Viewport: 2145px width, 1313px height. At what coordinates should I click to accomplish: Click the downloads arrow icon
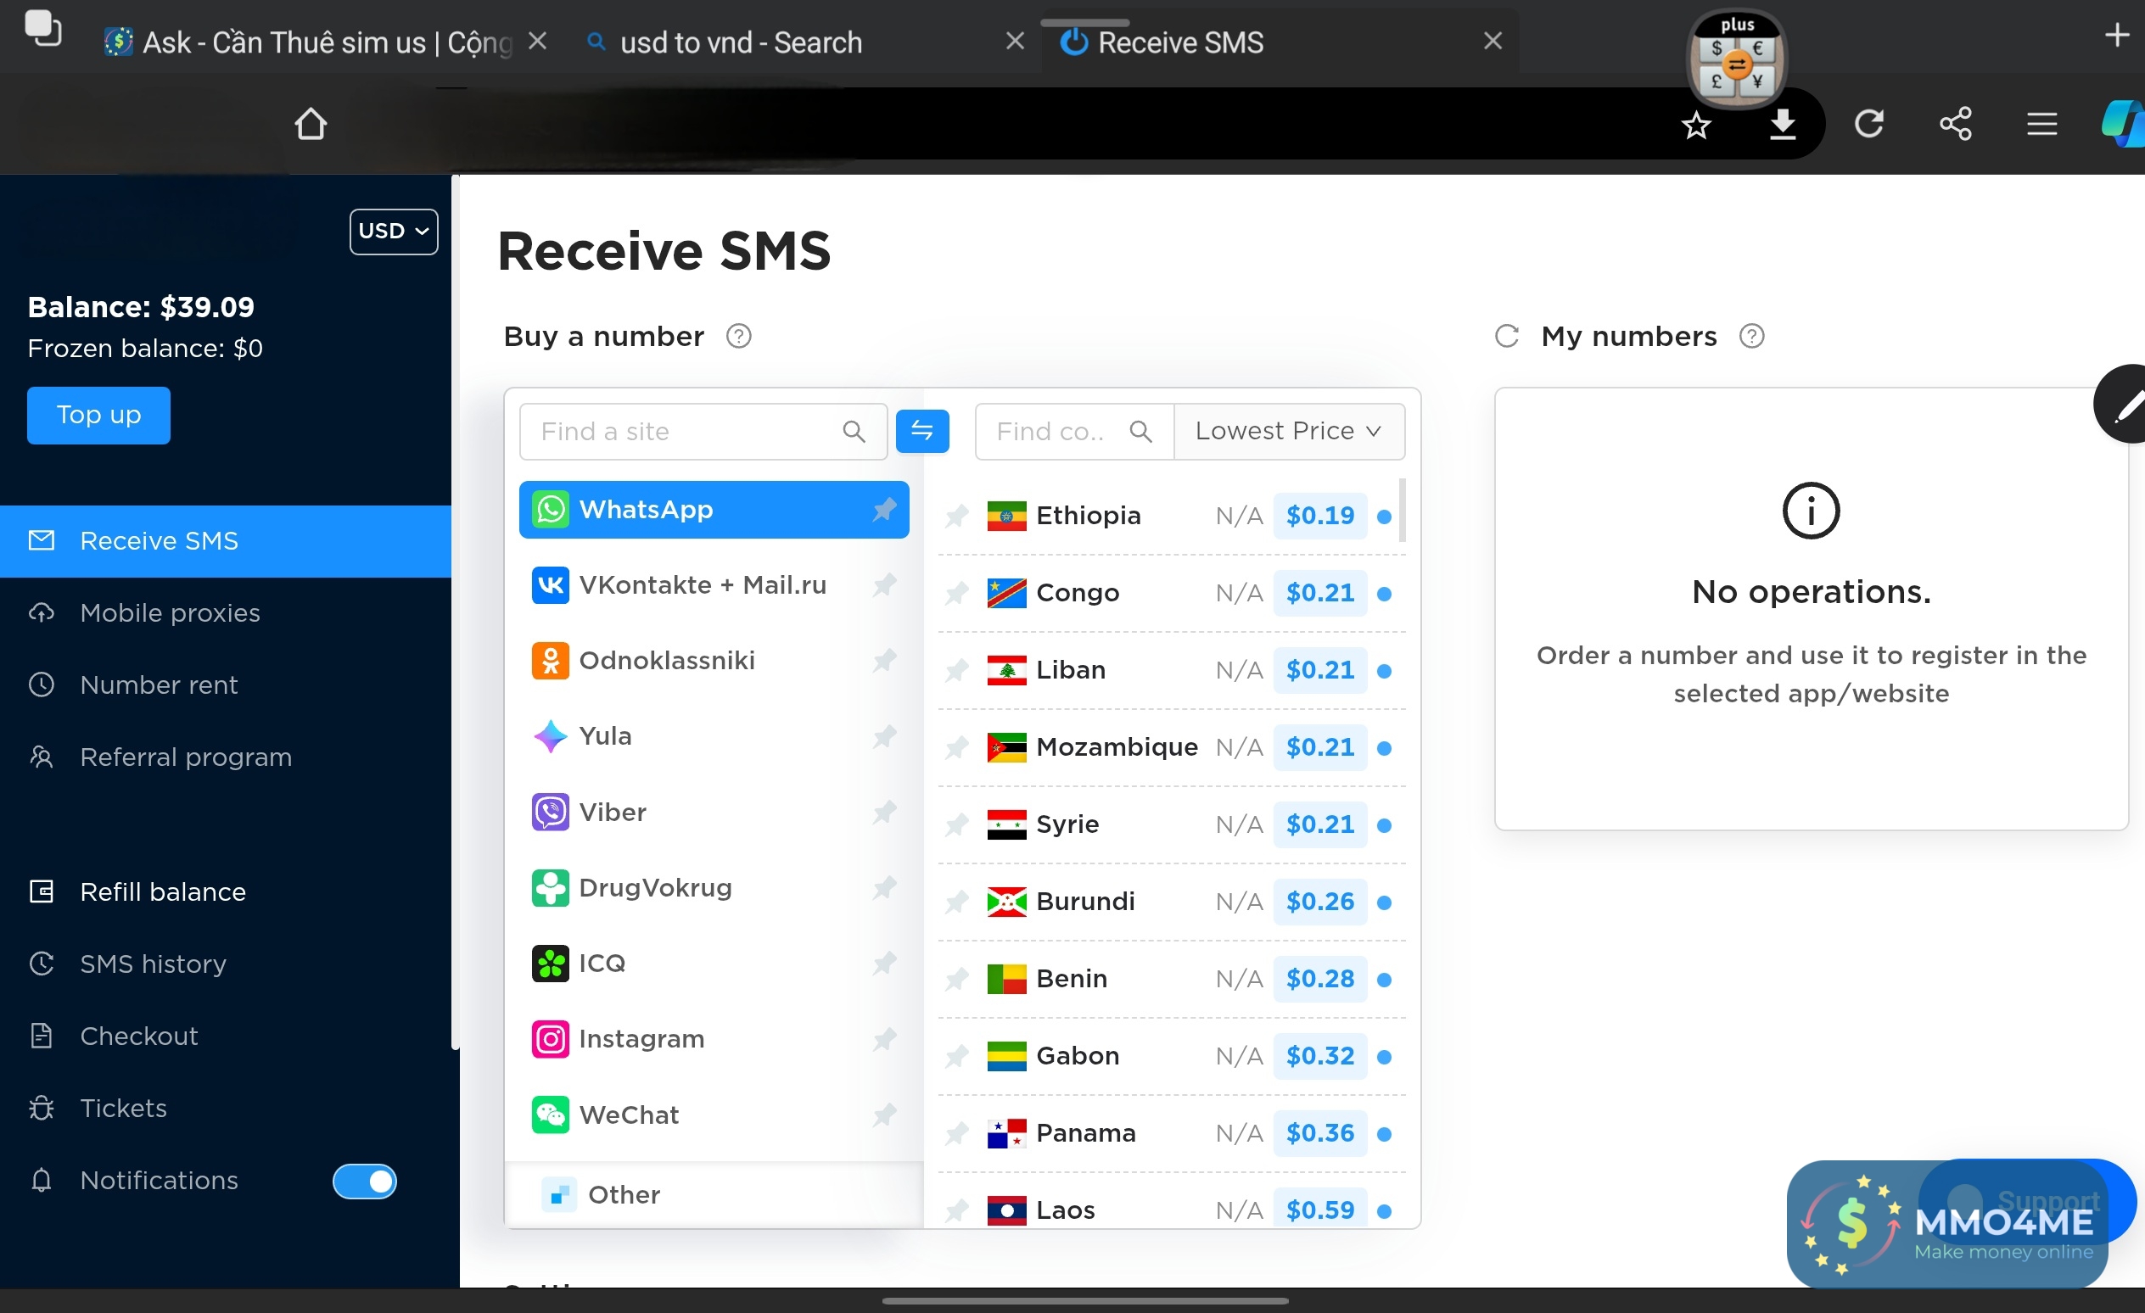coord(1782,124)
